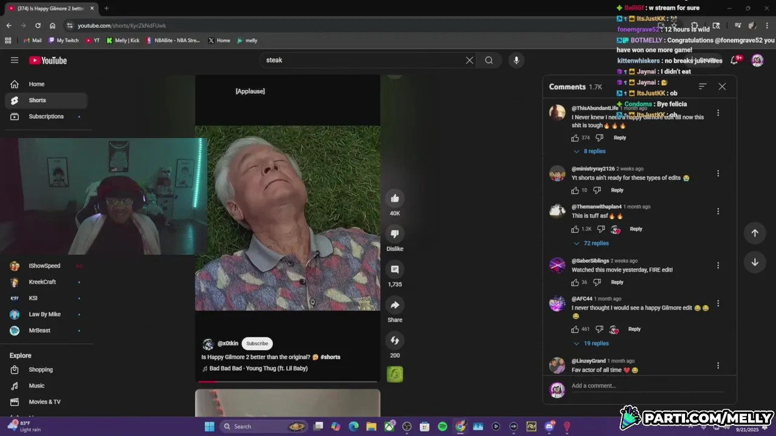Dislike the ThisAbundantLife comment
The width and height of the screenshot is (776, 436).
(599, 138)
